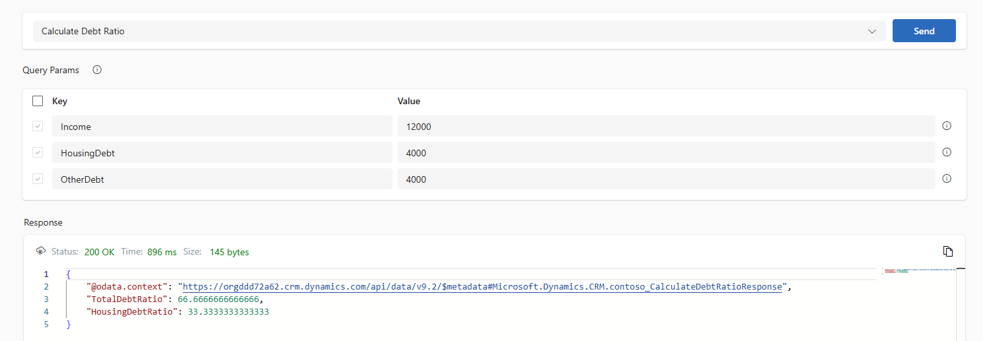Copy the response with the copy icon

coord(948,251)
